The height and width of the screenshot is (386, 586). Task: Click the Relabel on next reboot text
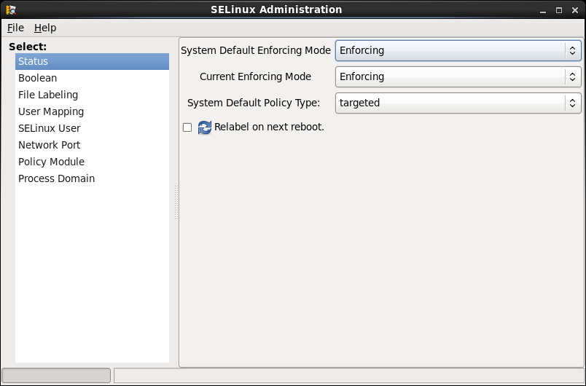click(x=269, y=127)
